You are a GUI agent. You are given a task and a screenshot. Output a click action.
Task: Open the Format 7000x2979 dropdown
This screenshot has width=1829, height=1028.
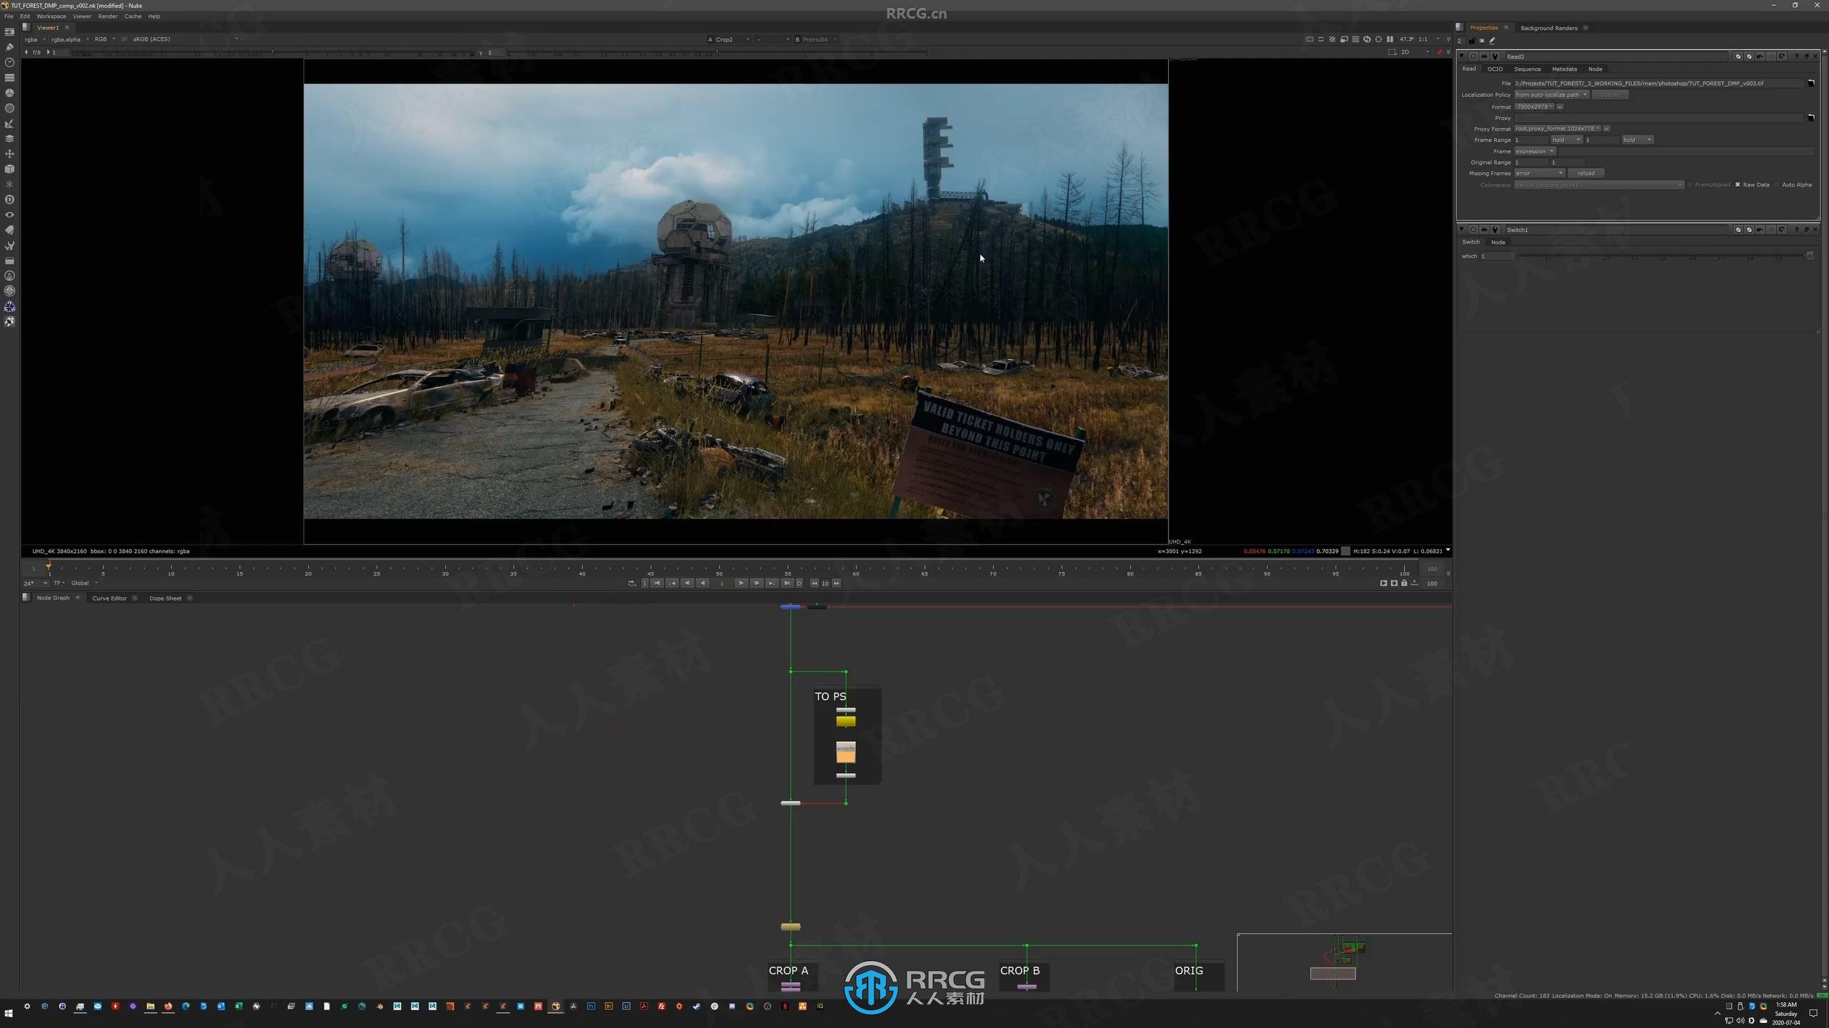point(1535,107)
